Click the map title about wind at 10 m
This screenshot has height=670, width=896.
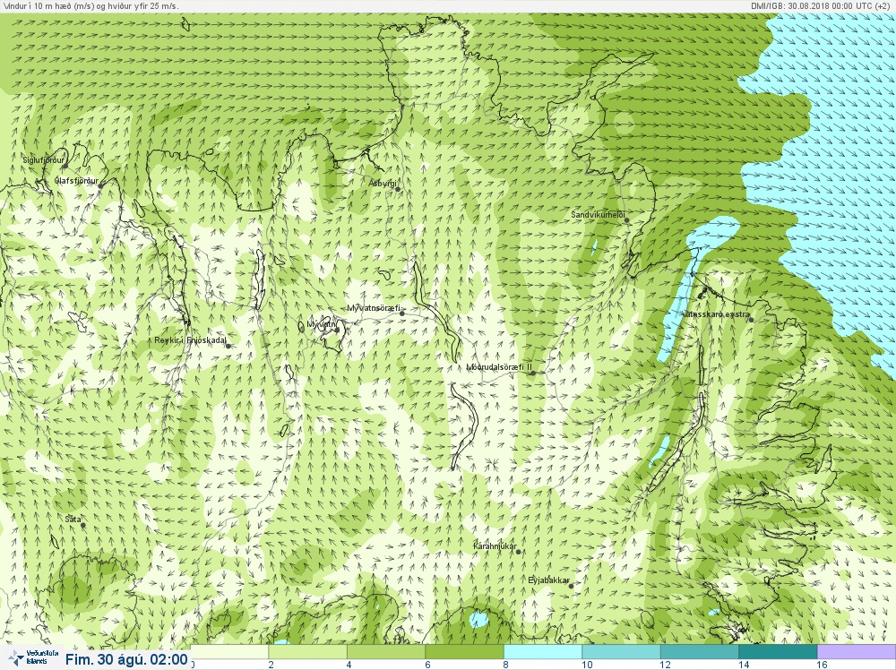(90, 5)
